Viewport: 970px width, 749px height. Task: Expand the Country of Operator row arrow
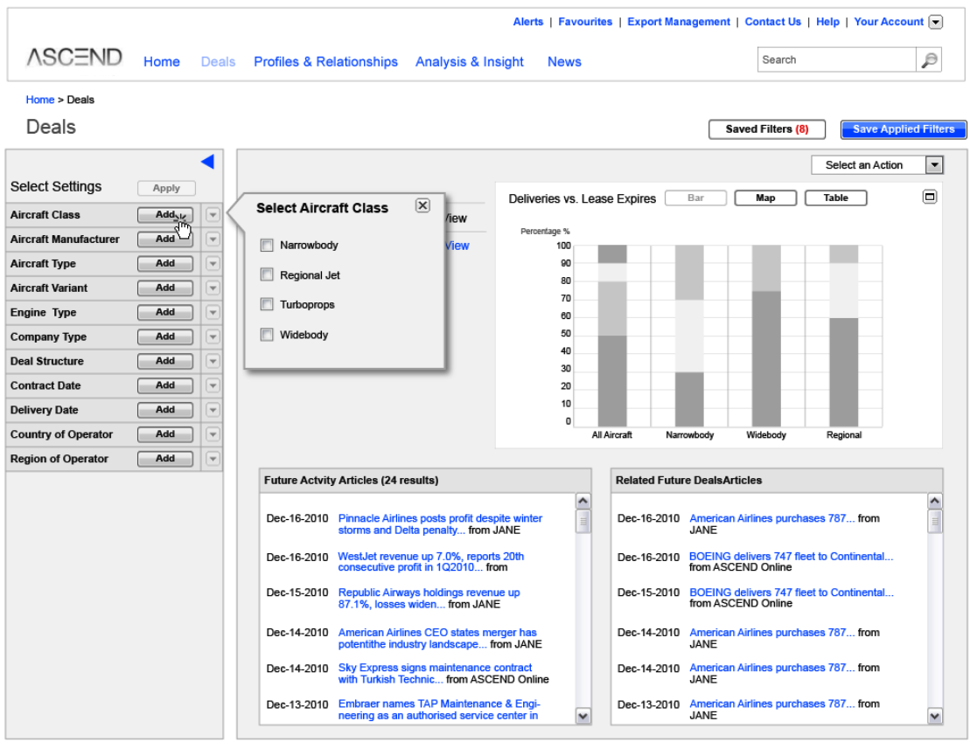(x=213, y=434)
